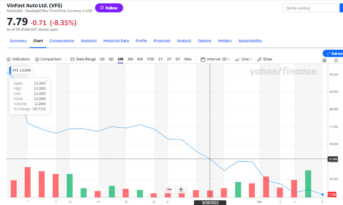The height and width of the screenshot is (205, 343).
Task: Enter full screen chart mode
Action: [x=334, y=54]
